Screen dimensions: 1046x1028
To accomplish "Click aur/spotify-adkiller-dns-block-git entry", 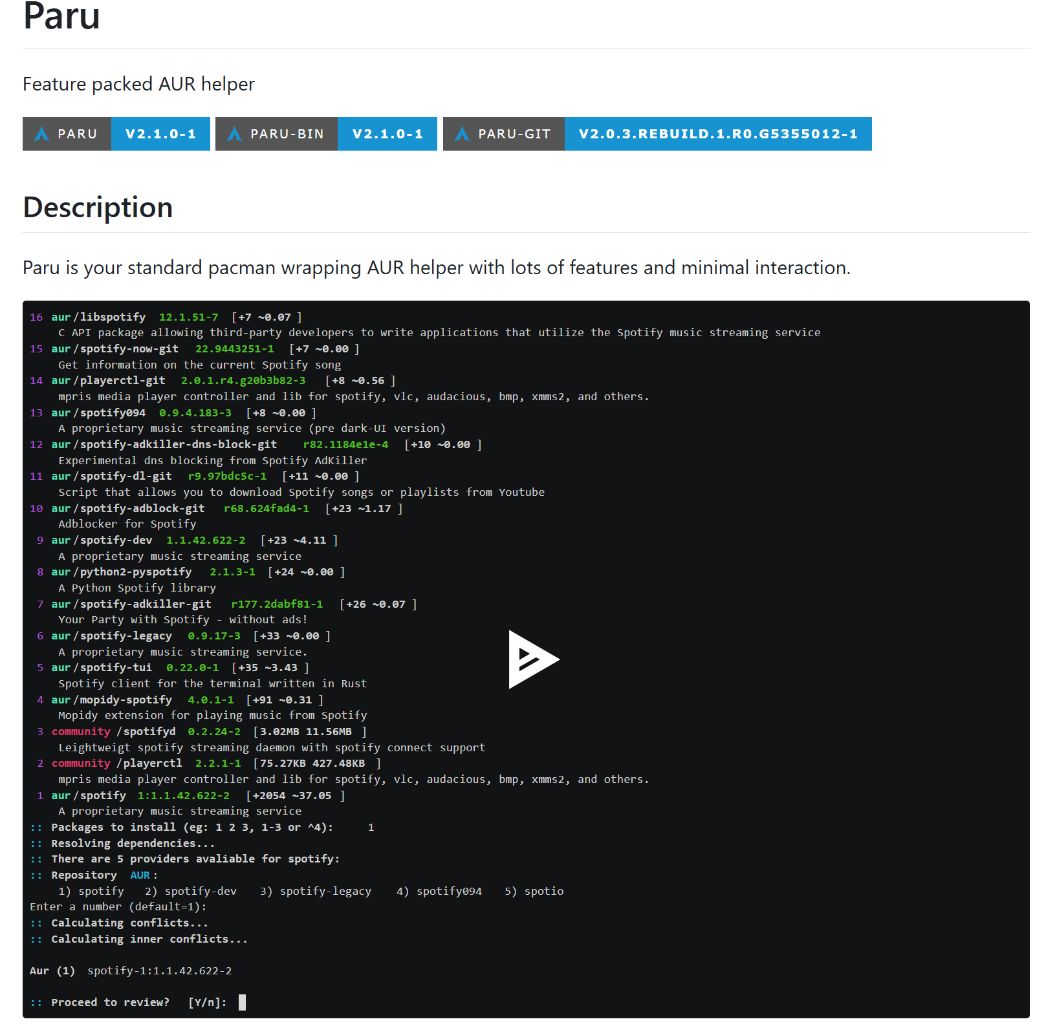I will pyautogui.click(x=256, y=444).
